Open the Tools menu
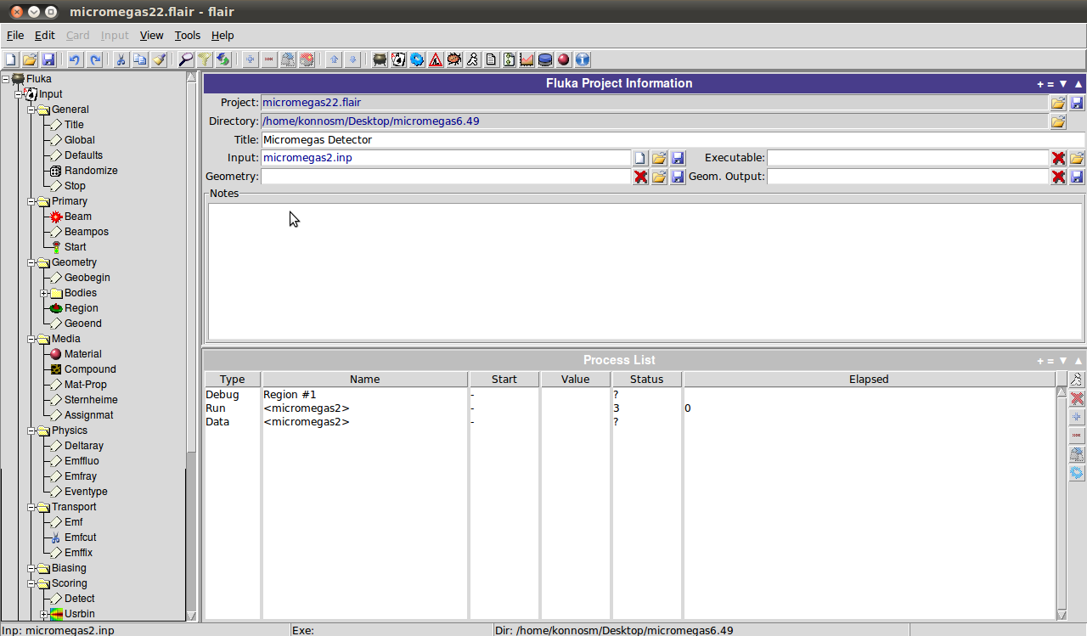This screenshot has width=1087, height=636. [188, 36]
